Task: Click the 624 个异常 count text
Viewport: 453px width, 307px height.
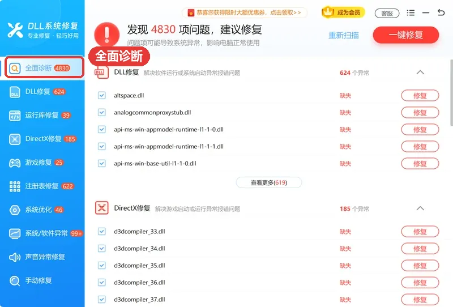Action: [354, 73]
